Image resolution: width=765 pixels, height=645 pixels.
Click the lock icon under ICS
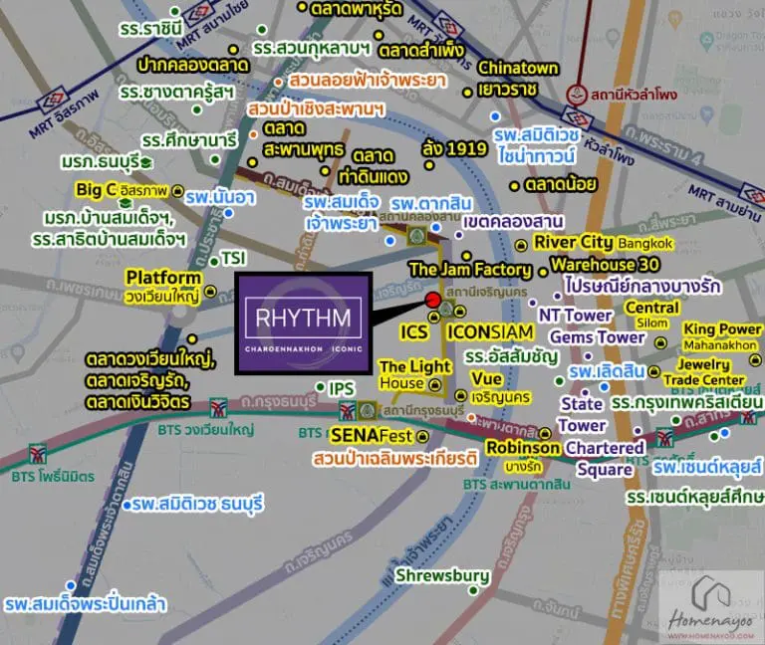pos(433,318)
